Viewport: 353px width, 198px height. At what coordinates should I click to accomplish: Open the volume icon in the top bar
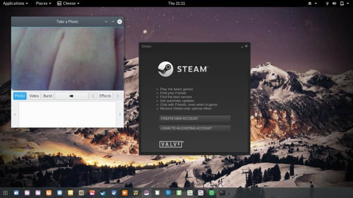[x=334, y=4]
